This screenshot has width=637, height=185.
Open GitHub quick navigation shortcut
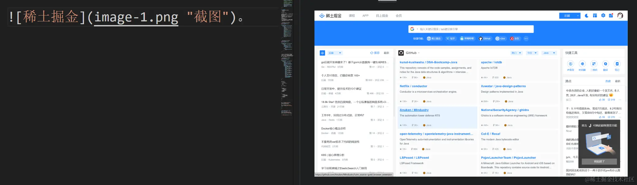click(485, 39)
